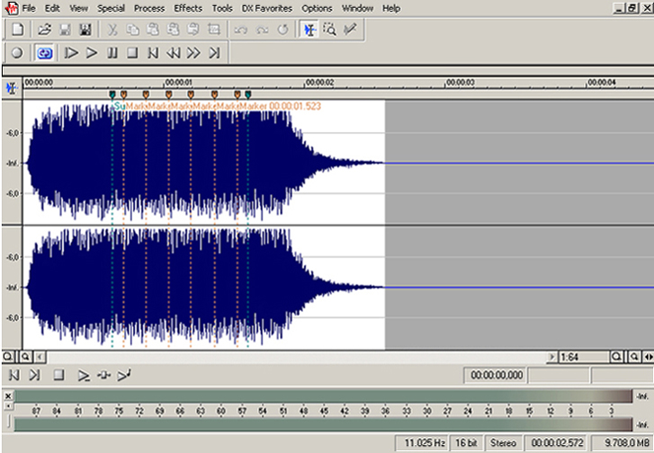Click the 00:00:00,000 position field

point(496,375)
